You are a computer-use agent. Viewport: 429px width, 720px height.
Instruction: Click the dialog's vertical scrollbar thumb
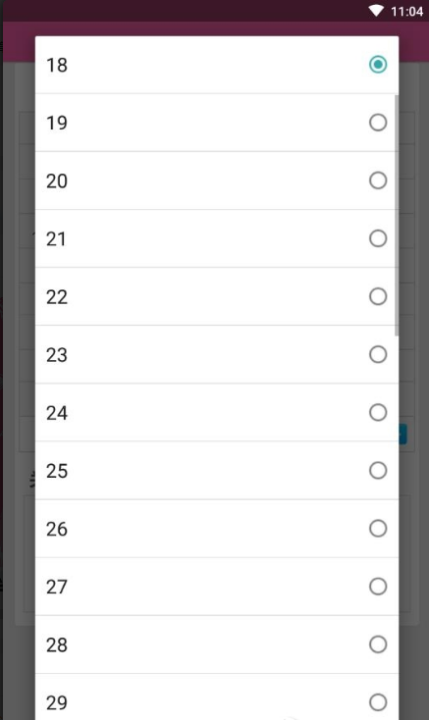pos(397,215)
